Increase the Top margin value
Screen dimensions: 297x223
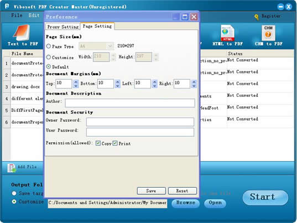point(76,82)
